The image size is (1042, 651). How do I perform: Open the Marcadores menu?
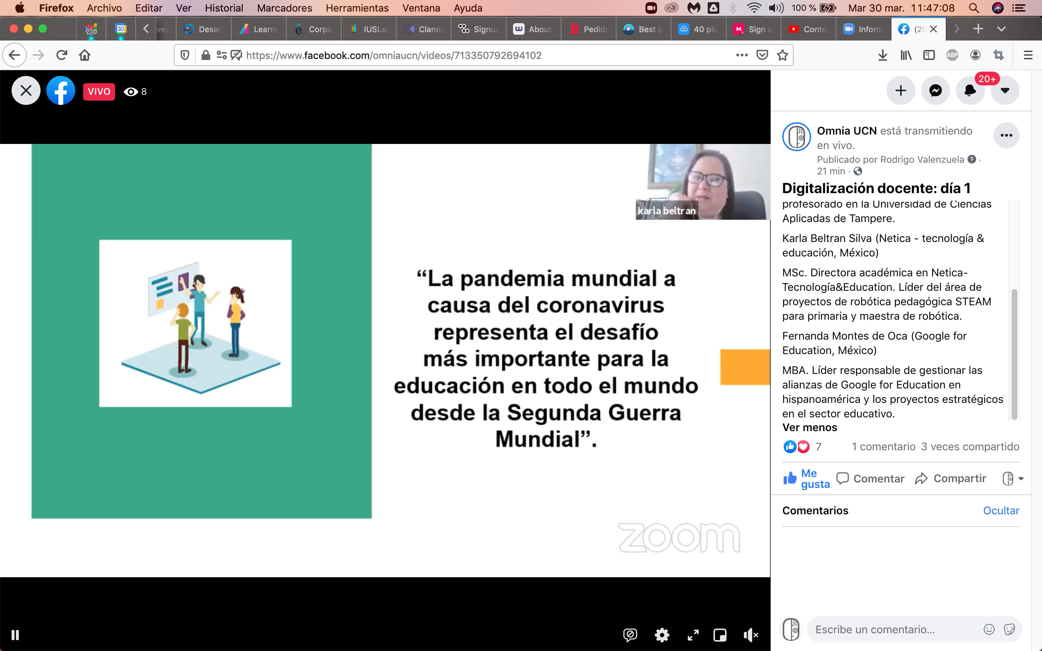point(284,8)
